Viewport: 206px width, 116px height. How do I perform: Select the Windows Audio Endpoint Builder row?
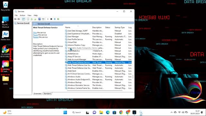[98, 80]
